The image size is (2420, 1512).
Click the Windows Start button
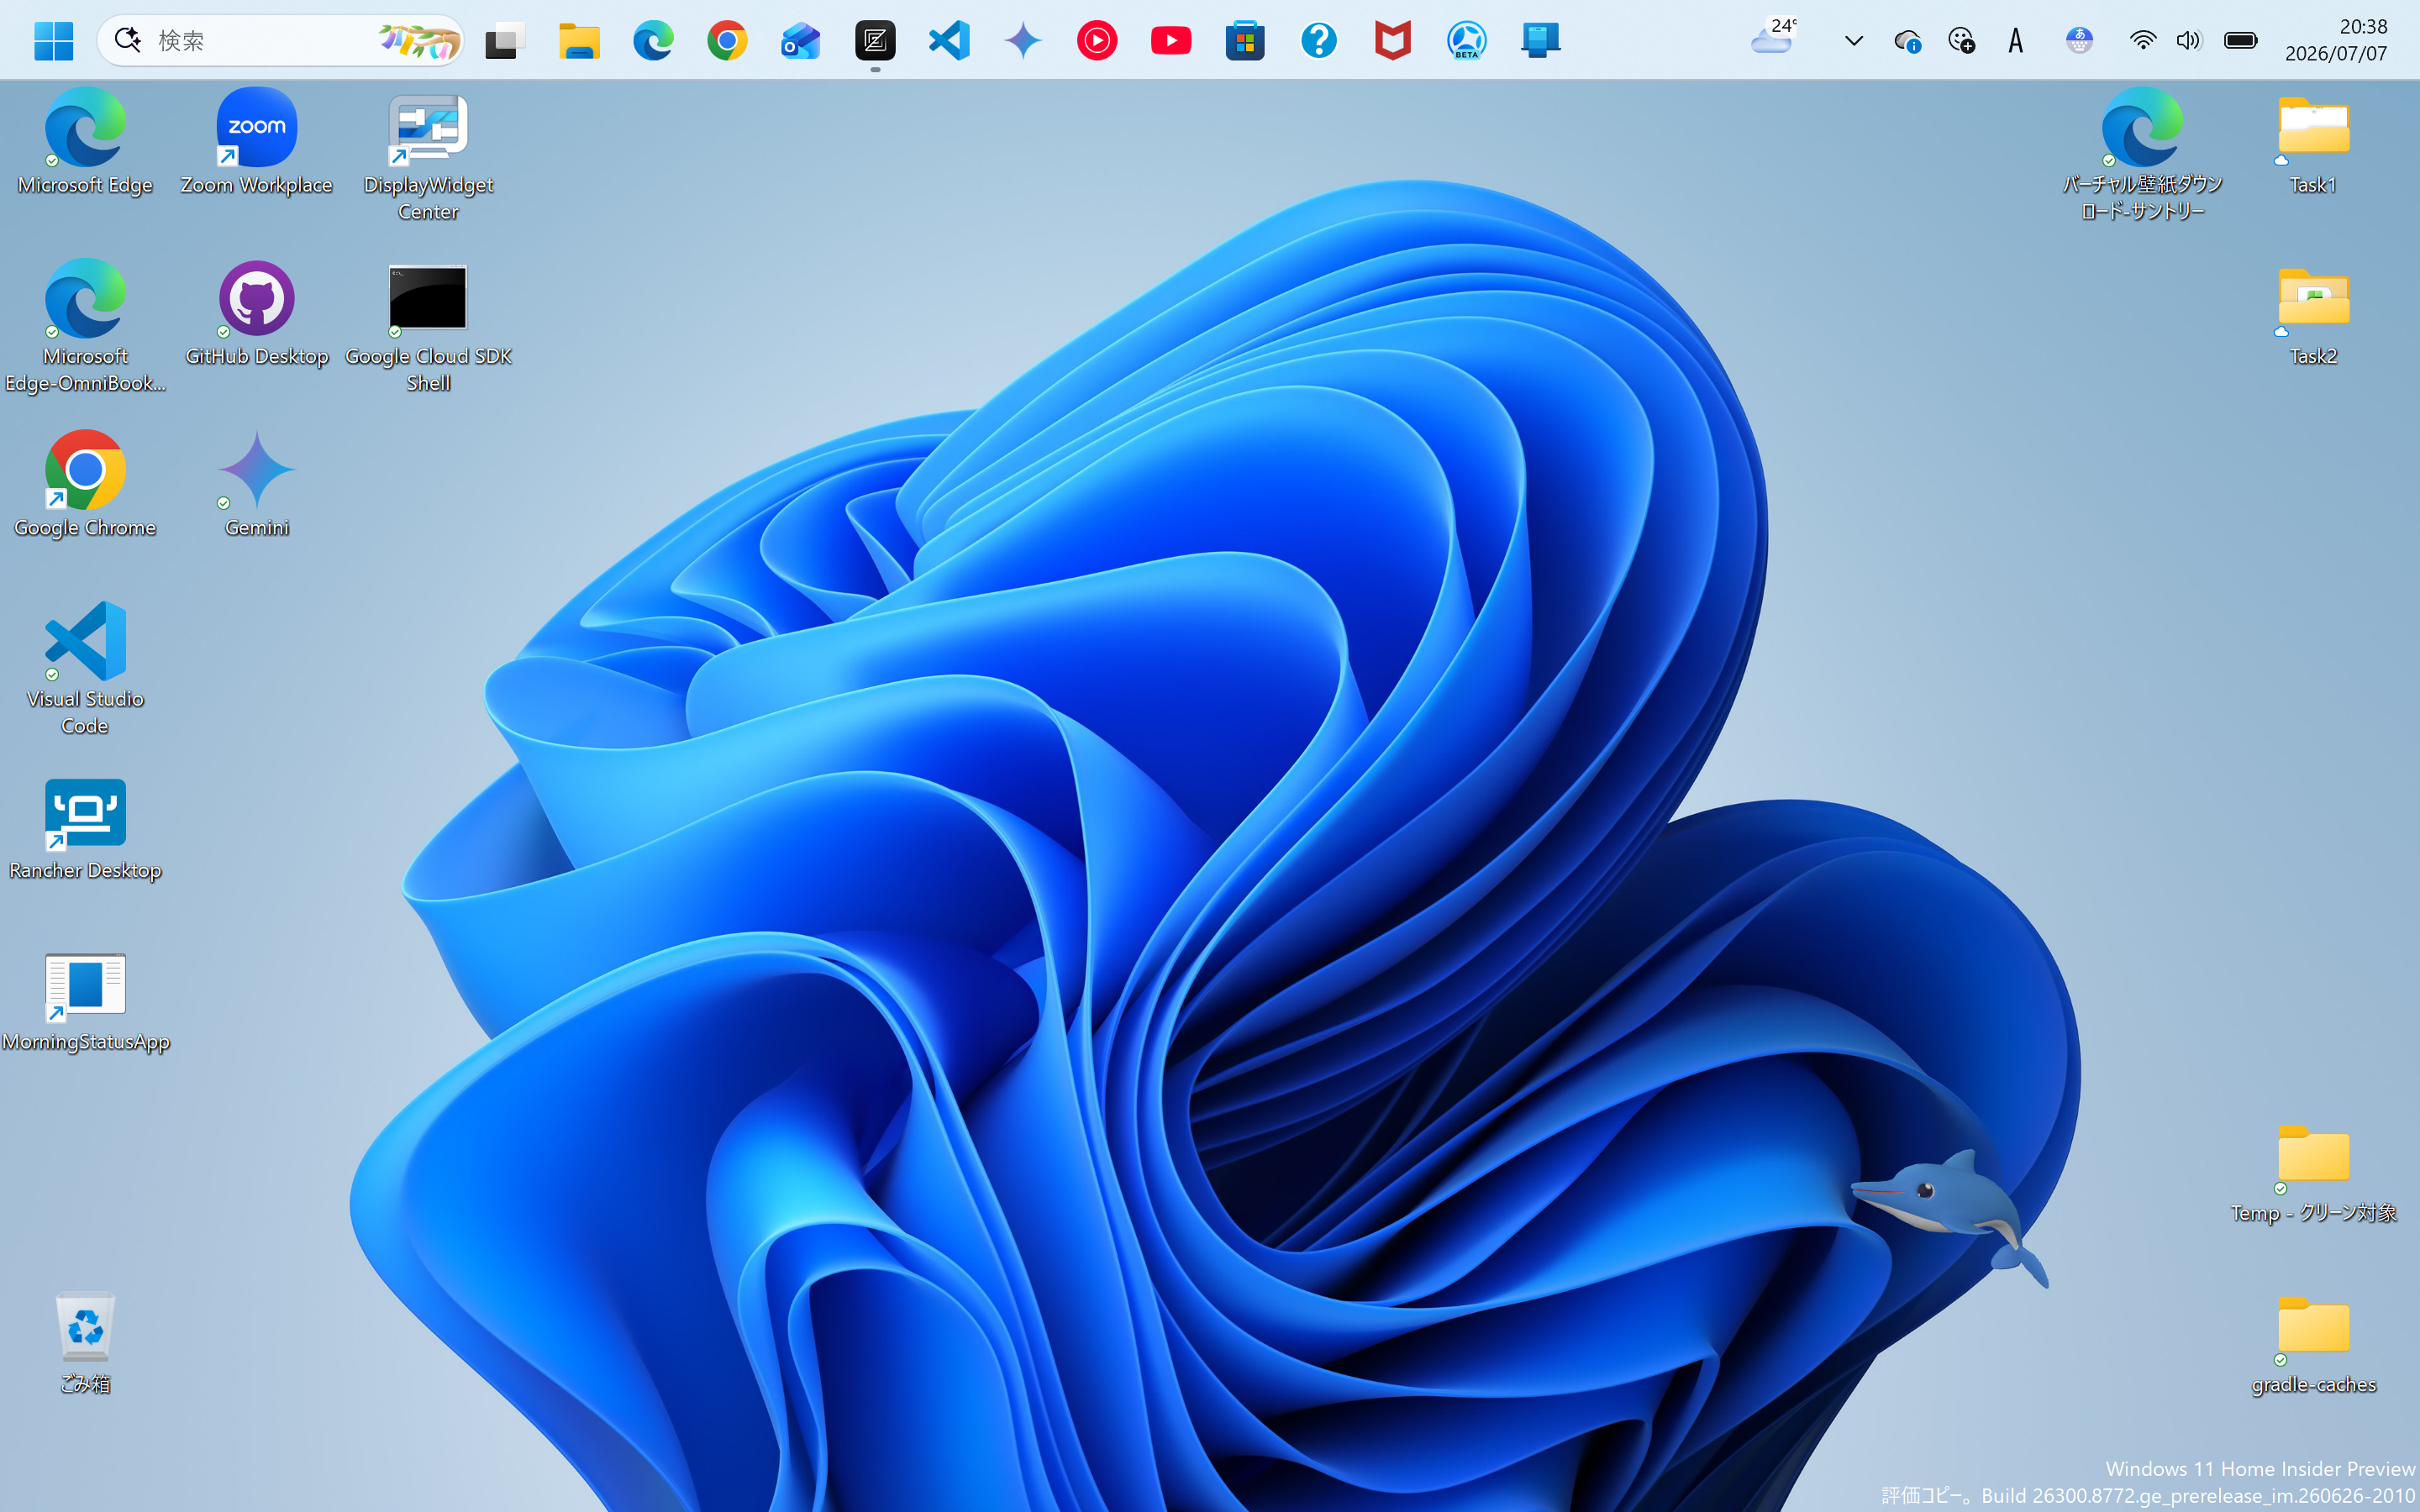(53, 40)
